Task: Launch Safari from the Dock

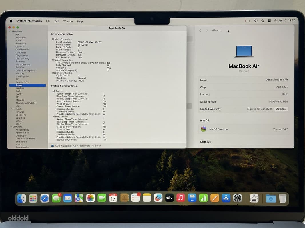Action: (45, 198)
